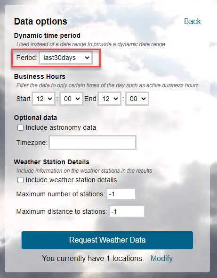Click the Include astronomy data label
217x278 pixels.
61,127
